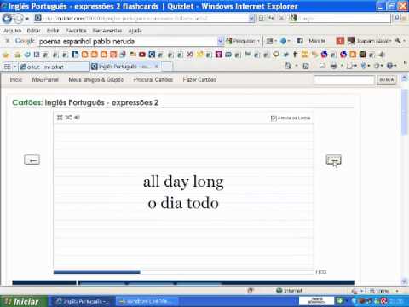This screenshot has width=409, height=307.
Task: Click the speaker audio icon on the flashcard
Action: coord(77,118)
